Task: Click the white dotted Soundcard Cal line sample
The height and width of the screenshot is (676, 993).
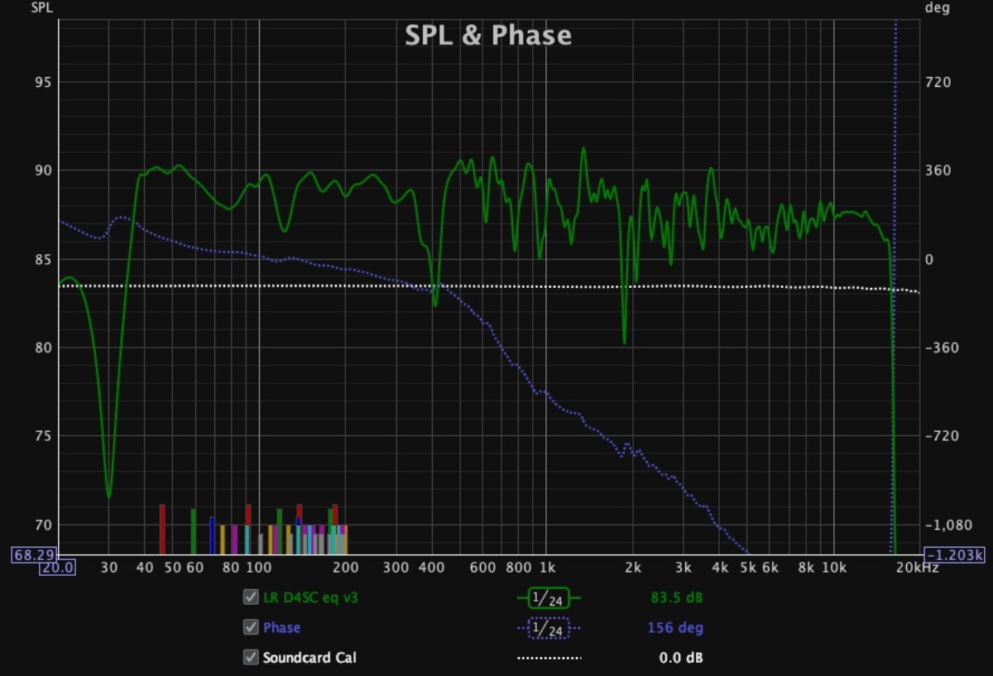Action: (x=549, y=658)
